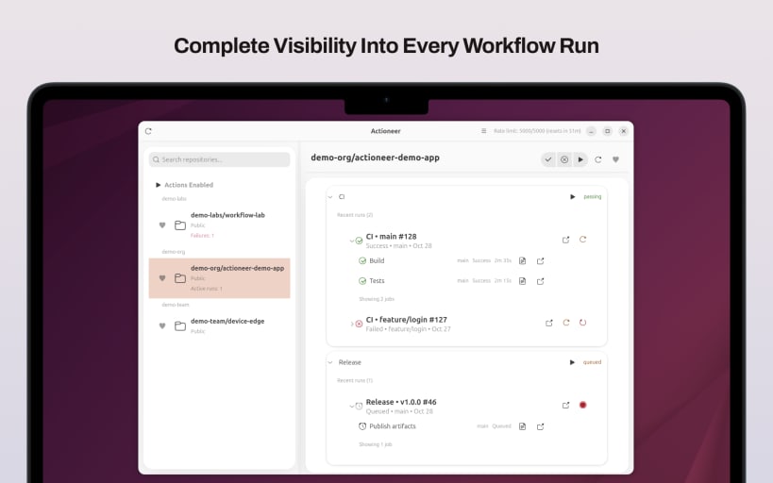This screenshot has width=773, height=483.
Task: Click the green success icon of the Tests job
Action: pyautogui.click(x=362, y=281)
